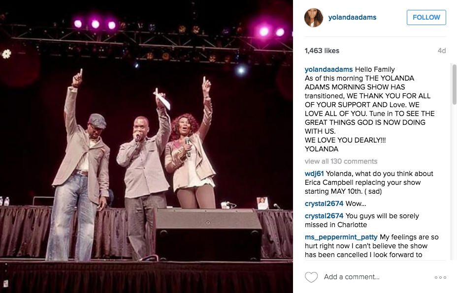Open yolandaadams username in caption
Image resolution: width=457 pixels, height=293 pixels.
point(328,69)
